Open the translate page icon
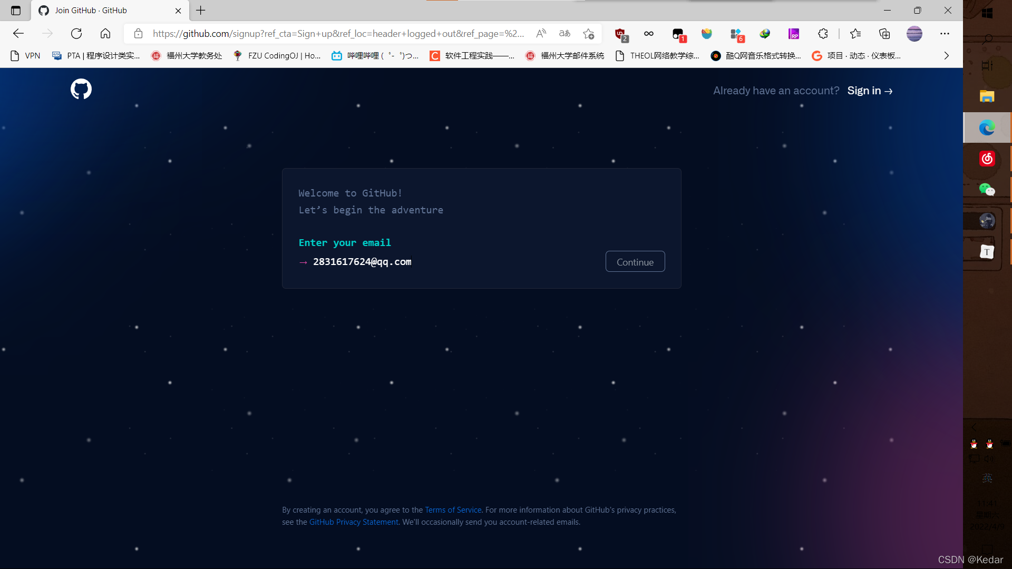 [x=565, y=34]
